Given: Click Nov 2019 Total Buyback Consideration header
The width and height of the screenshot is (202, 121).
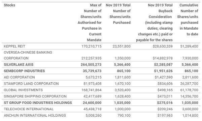Looking at the screenshot, I should [x=154, y=23].
